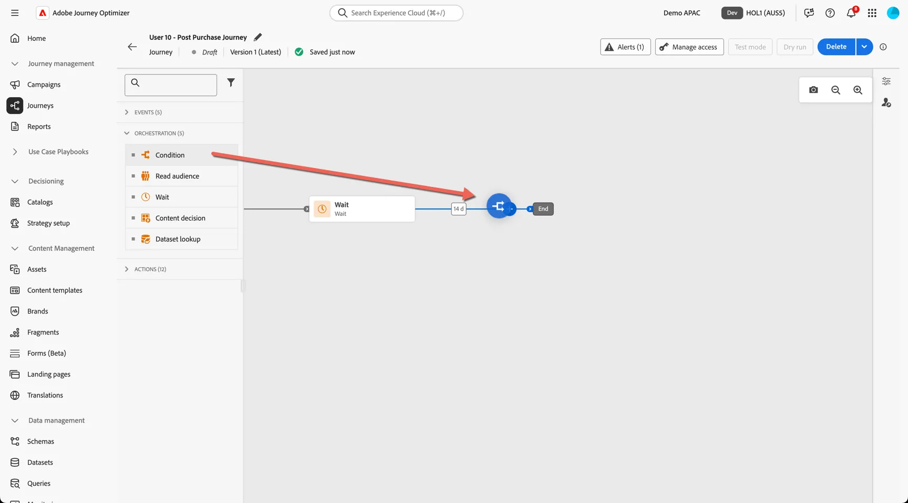Screen dimensions: 908x503
Task: Open the hamburger navigation menu
Action: tap(15, 13)
